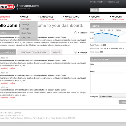
Task: Click the SEARCH button
Action: click(94, 10)
